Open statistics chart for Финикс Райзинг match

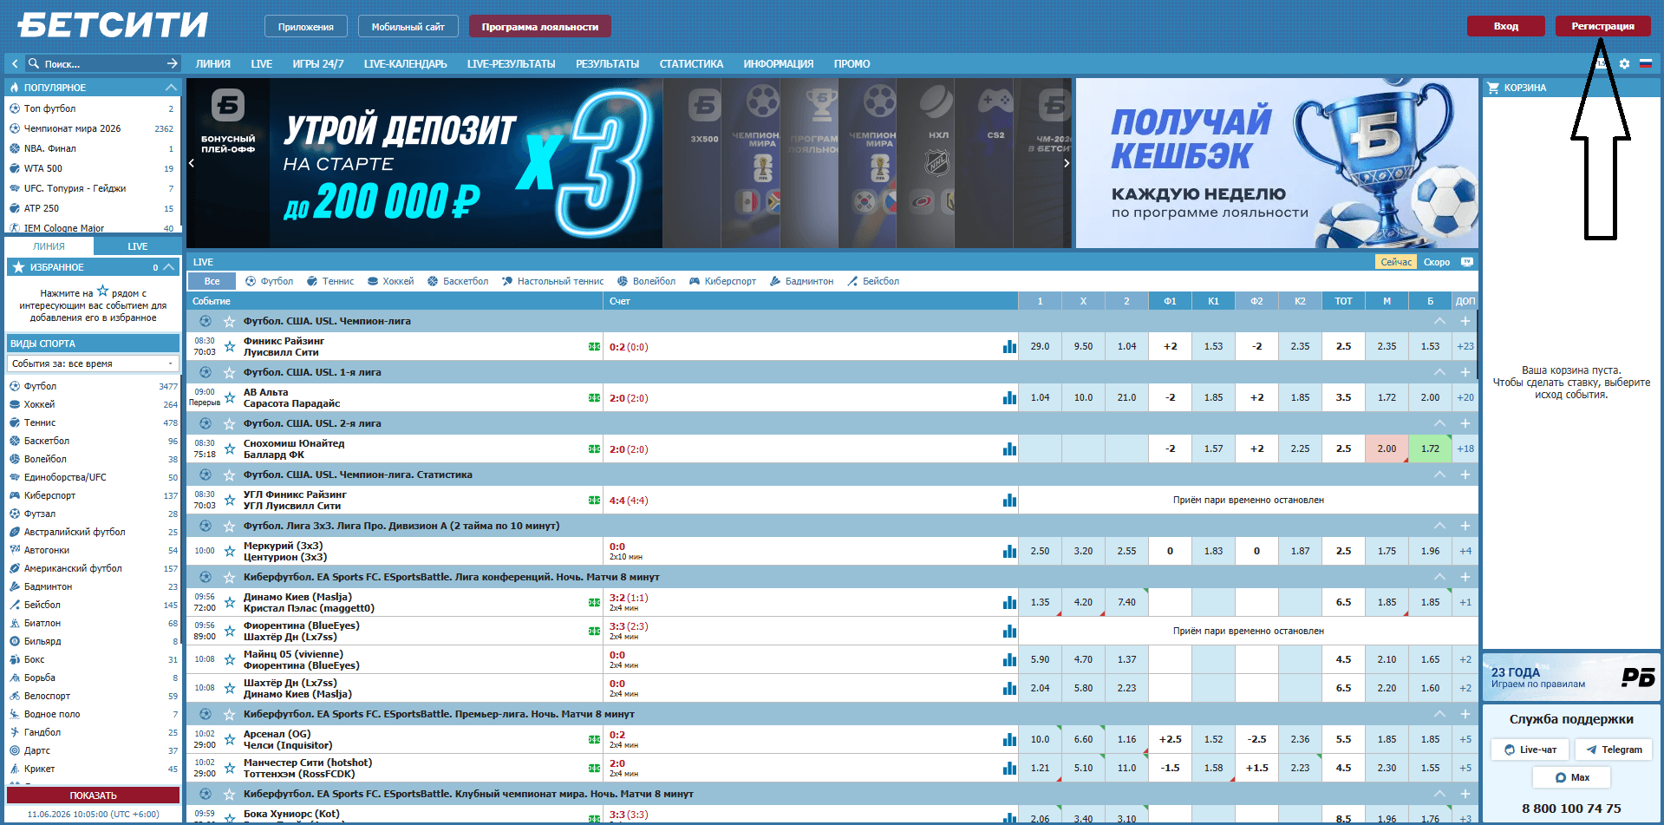tap(1009, 346)
